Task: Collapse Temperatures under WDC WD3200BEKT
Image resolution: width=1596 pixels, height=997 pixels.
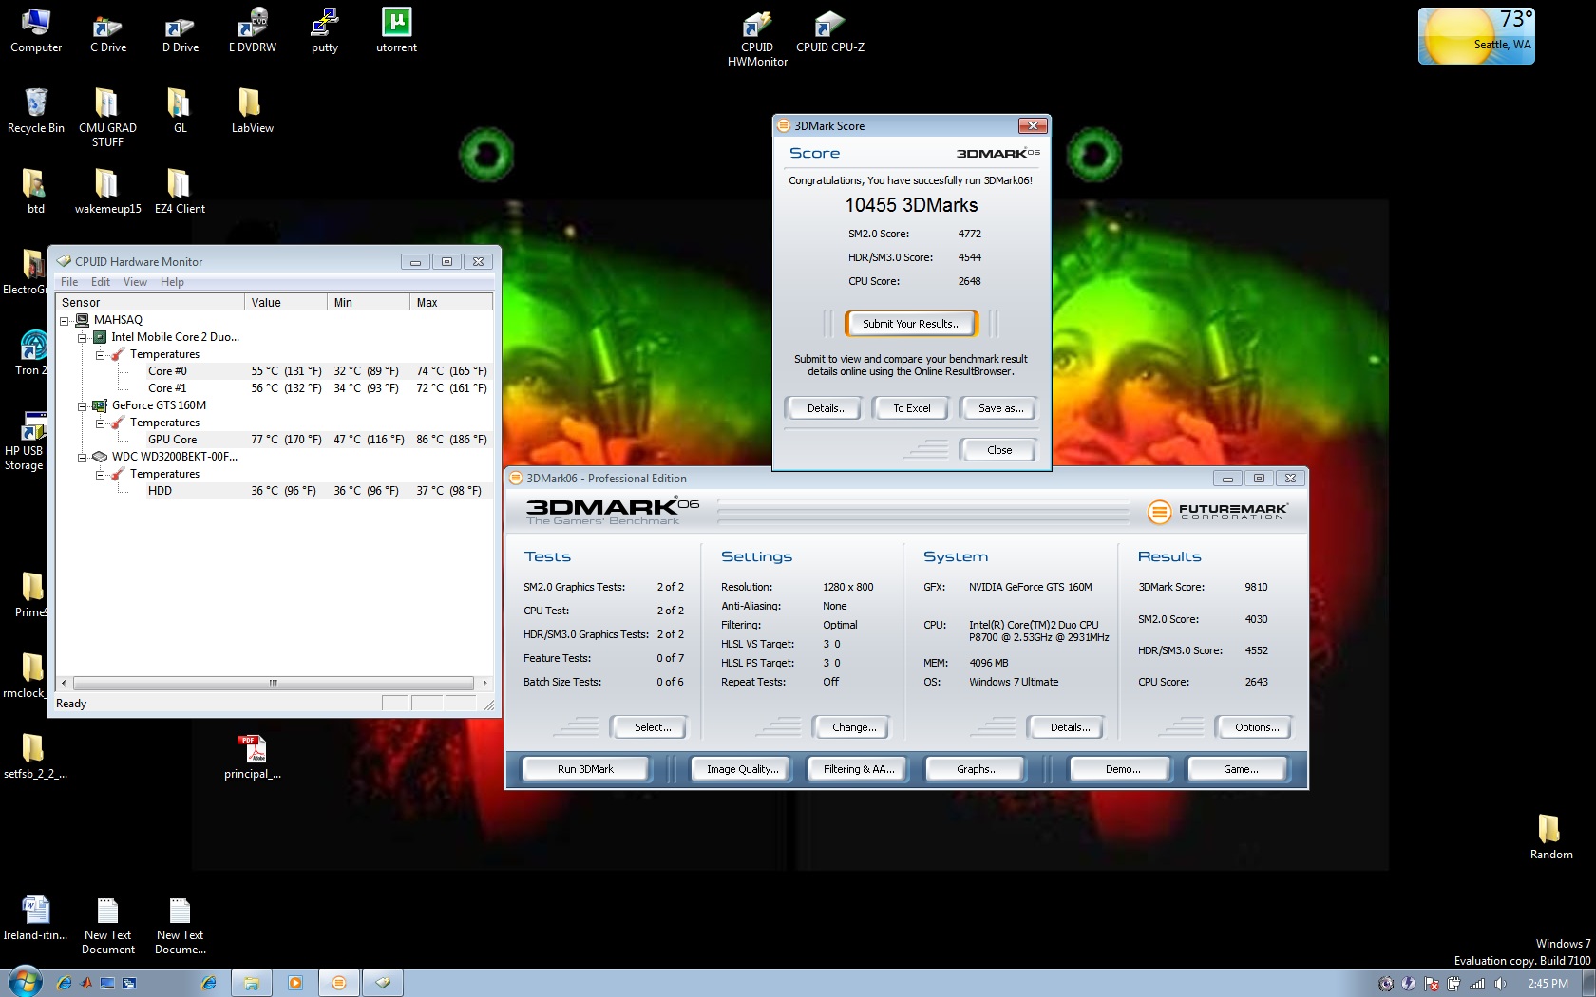Action: point(100,475)
